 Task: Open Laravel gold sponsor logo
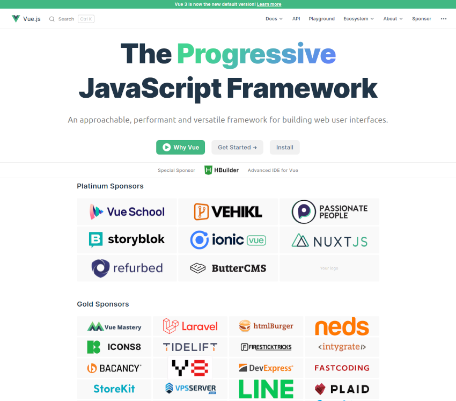tap(190, 326)
